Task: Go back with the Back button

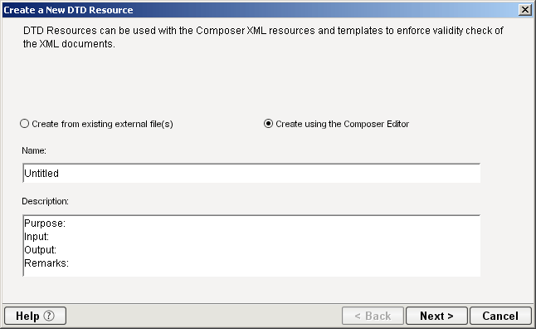Action: point(373,316)
